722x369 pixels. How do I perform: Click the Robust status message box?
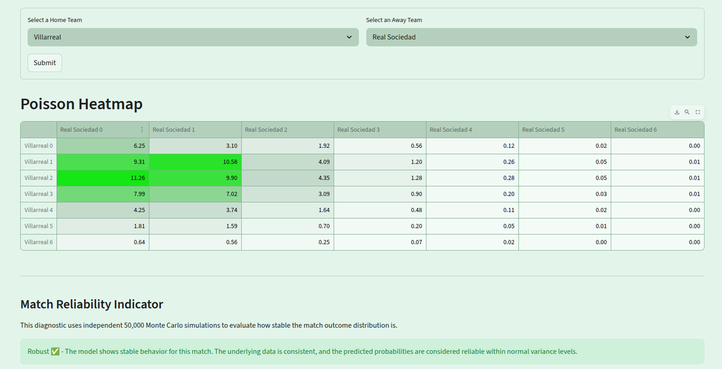coord(362,352)
